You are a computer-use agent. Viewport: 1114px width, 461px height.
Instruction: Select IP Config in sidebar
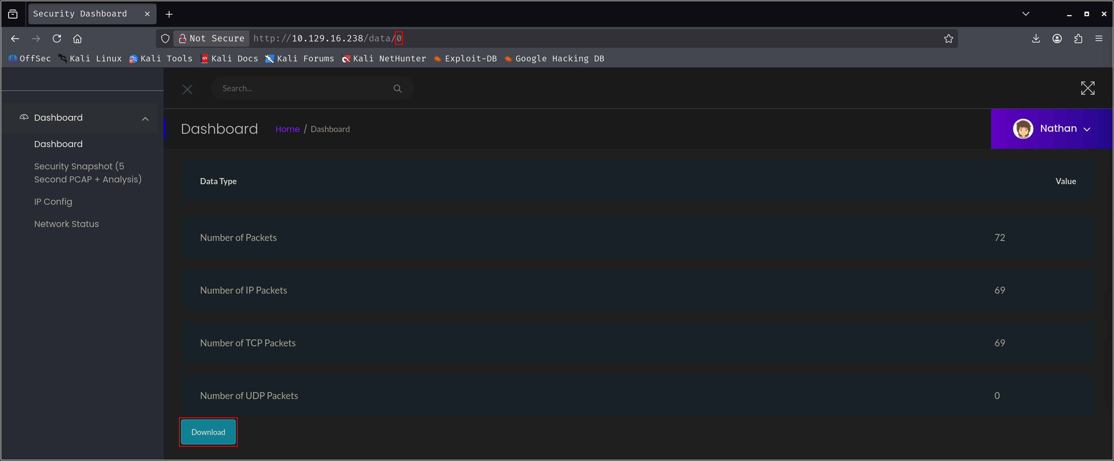pyautogui.click(x=53, y=202)
